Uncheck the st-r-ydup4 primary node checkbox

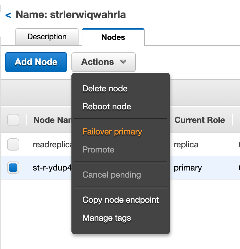click(x=13, y=168)
